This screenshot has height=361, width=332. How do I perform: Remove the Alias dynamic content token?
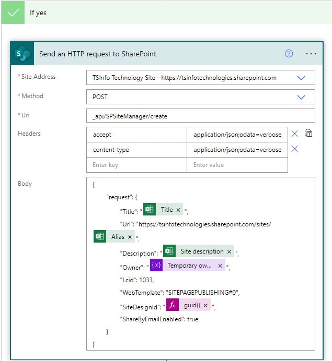click(x=130, y=237)
